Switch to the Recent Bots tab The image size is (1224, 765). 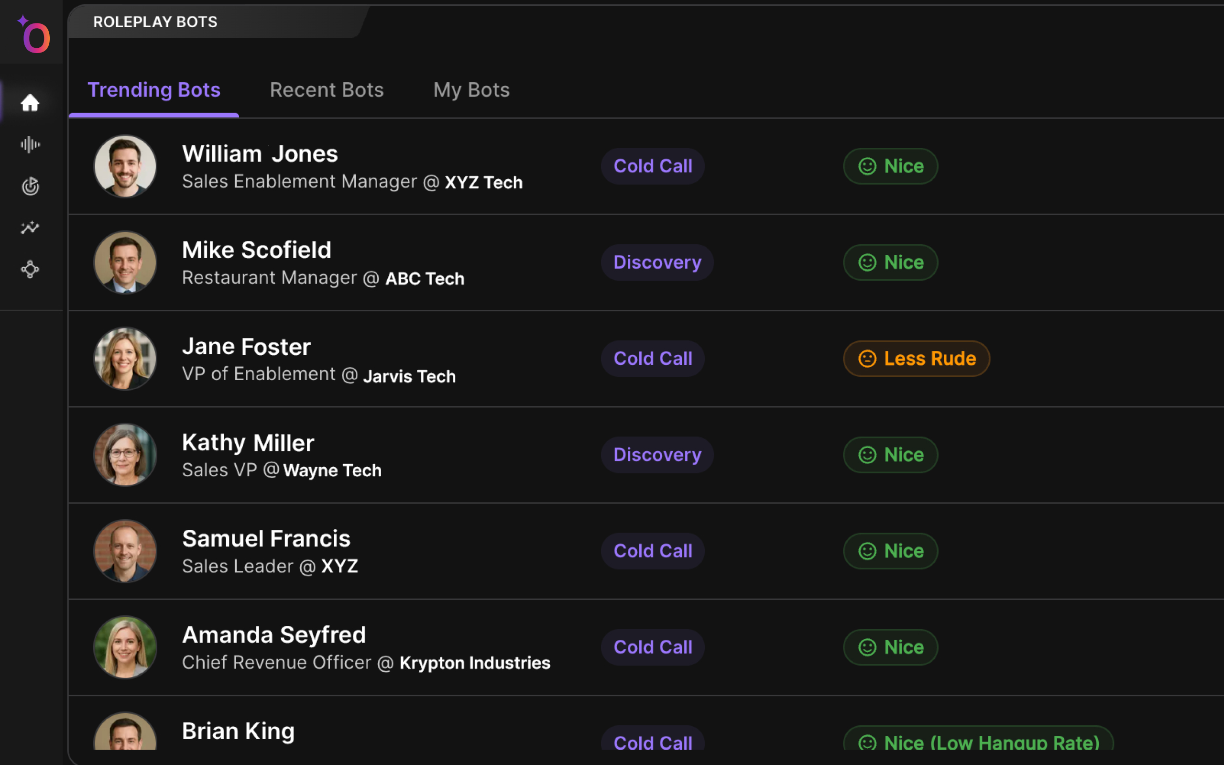326,90
